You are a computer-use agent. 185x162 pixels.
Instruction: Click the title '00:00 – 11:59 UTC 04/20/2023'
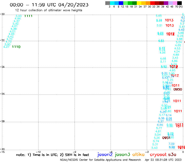click(x=49, y=5)
